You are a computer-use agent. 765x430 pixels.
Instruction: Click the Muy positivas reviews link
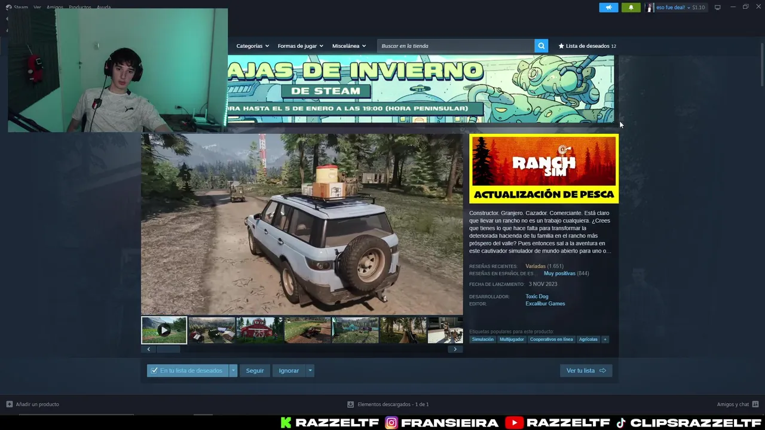click(559, 273)
